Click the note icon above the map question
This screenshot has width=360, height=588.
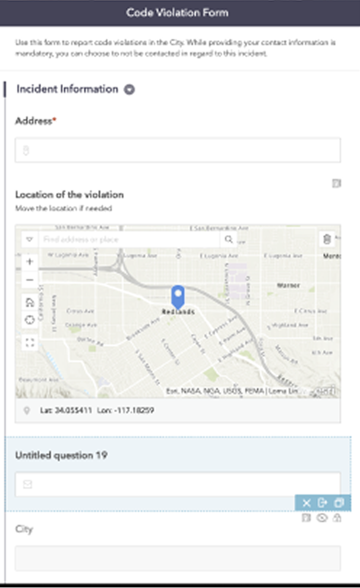(x=336, y=183)
